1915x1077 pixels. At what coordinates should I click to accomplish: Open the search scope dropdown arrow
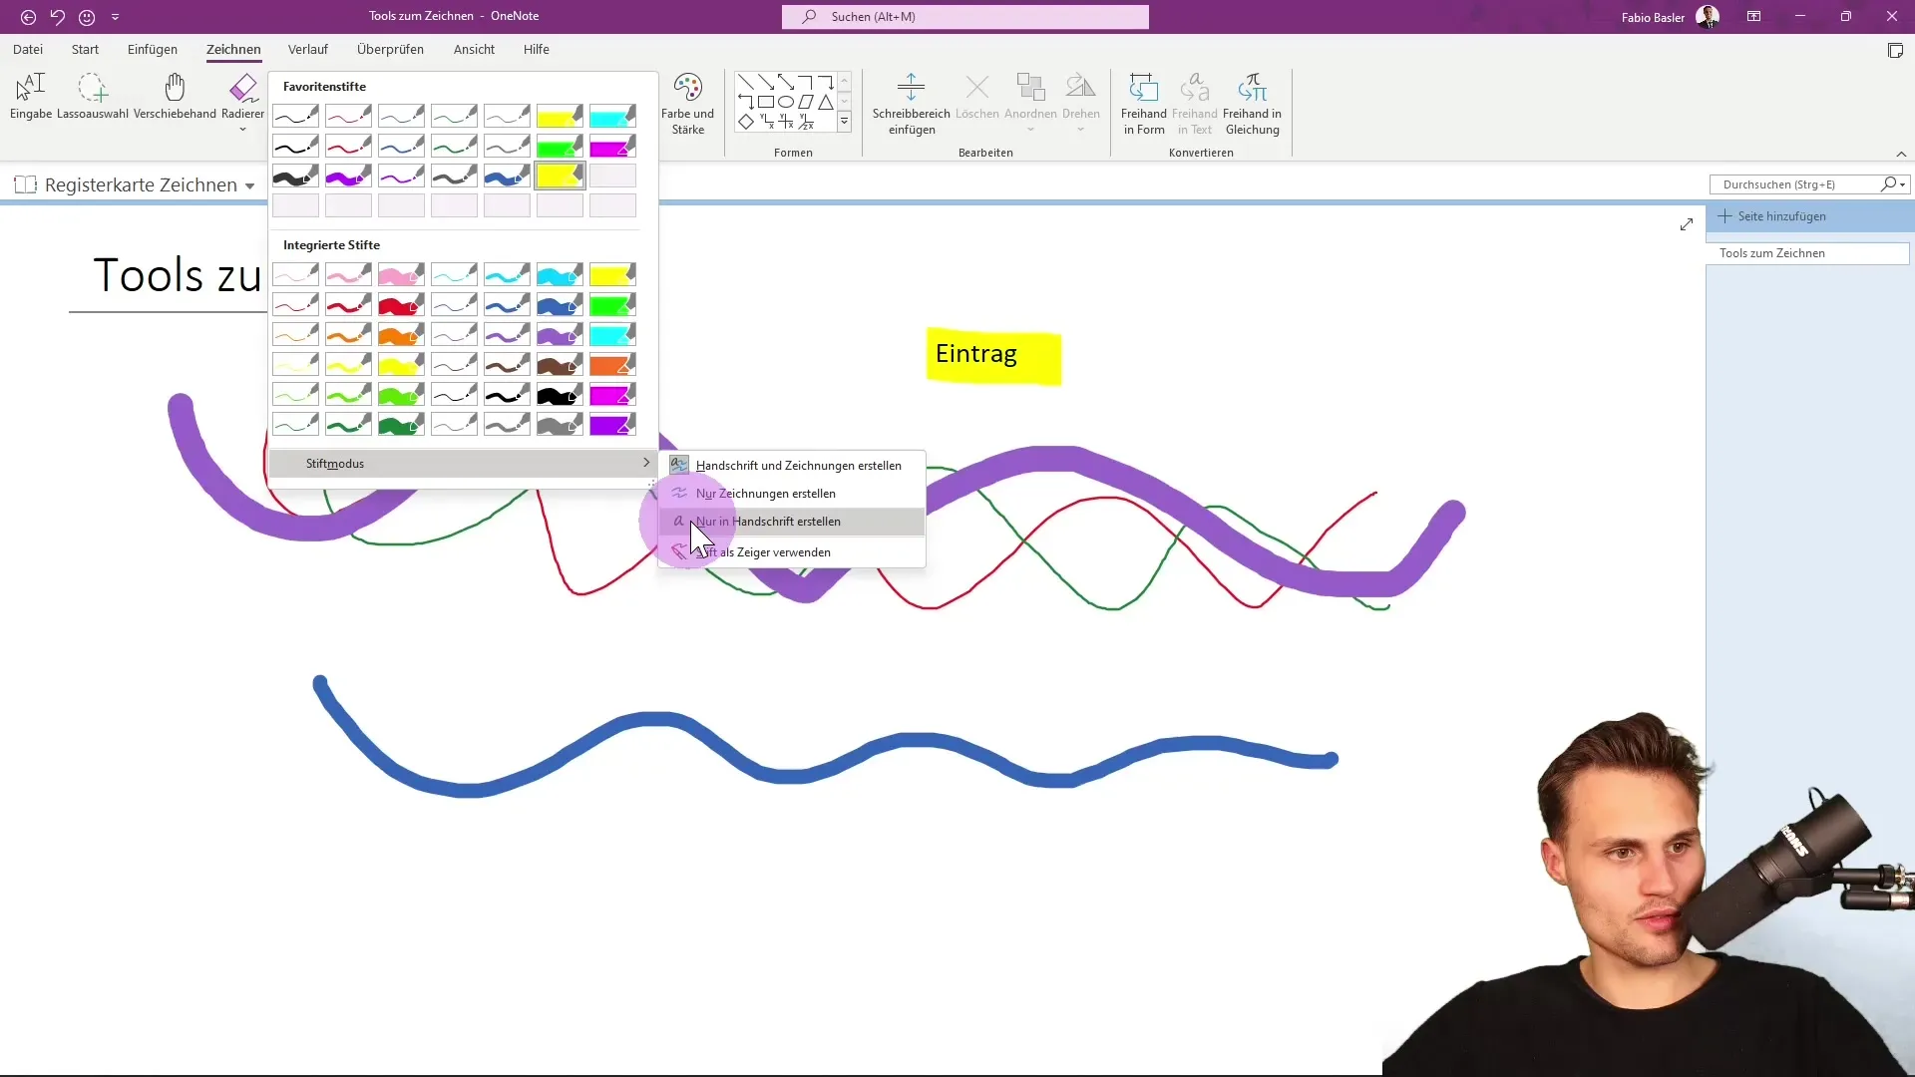click(x=1903, y=184)
